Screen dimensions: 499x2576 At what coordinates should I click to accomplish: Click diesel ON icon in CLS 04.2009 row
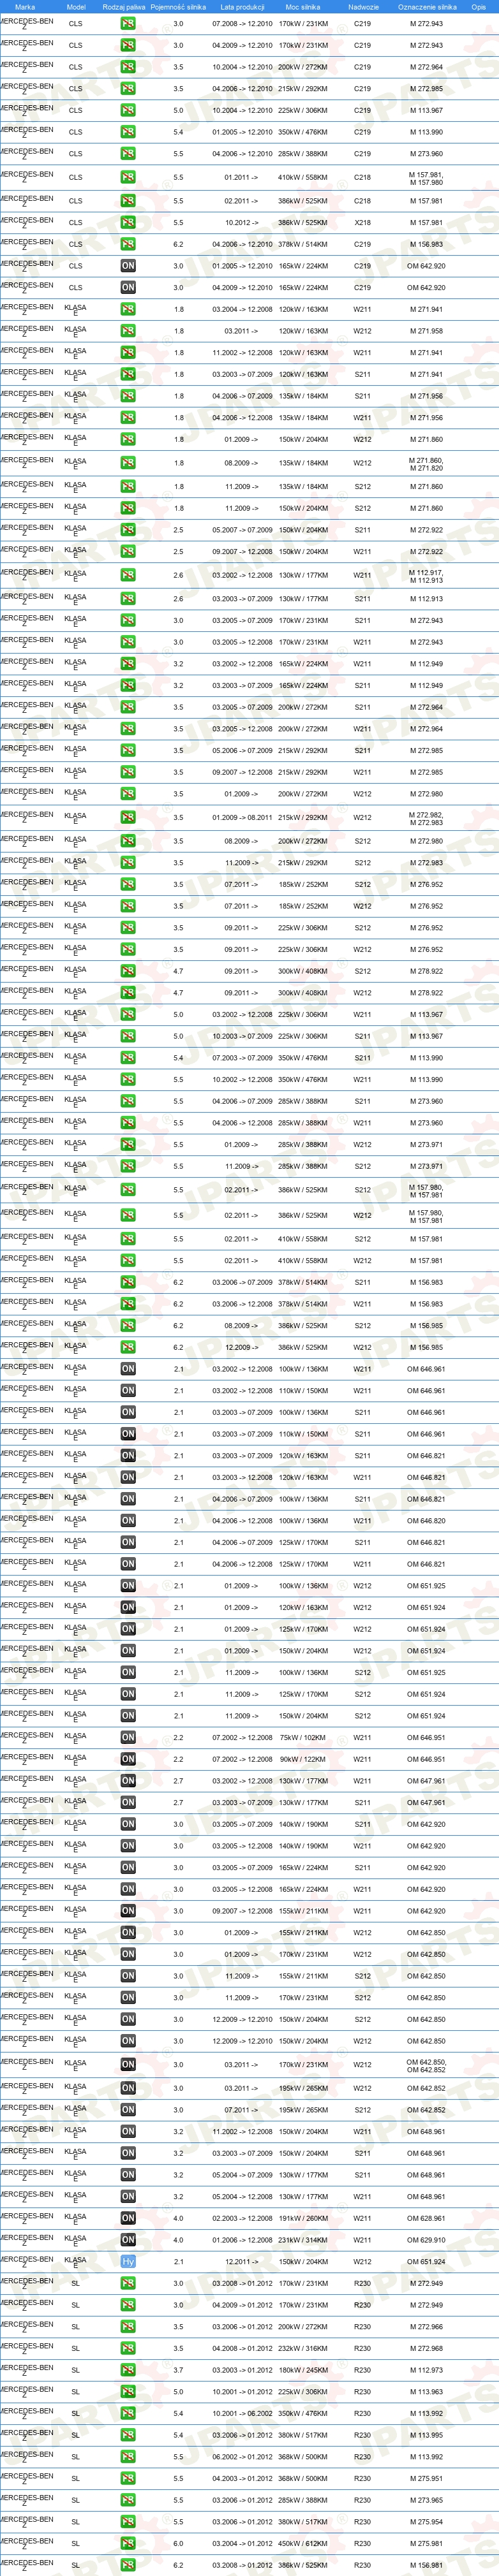pyautogui.click(x=128, y=287)
